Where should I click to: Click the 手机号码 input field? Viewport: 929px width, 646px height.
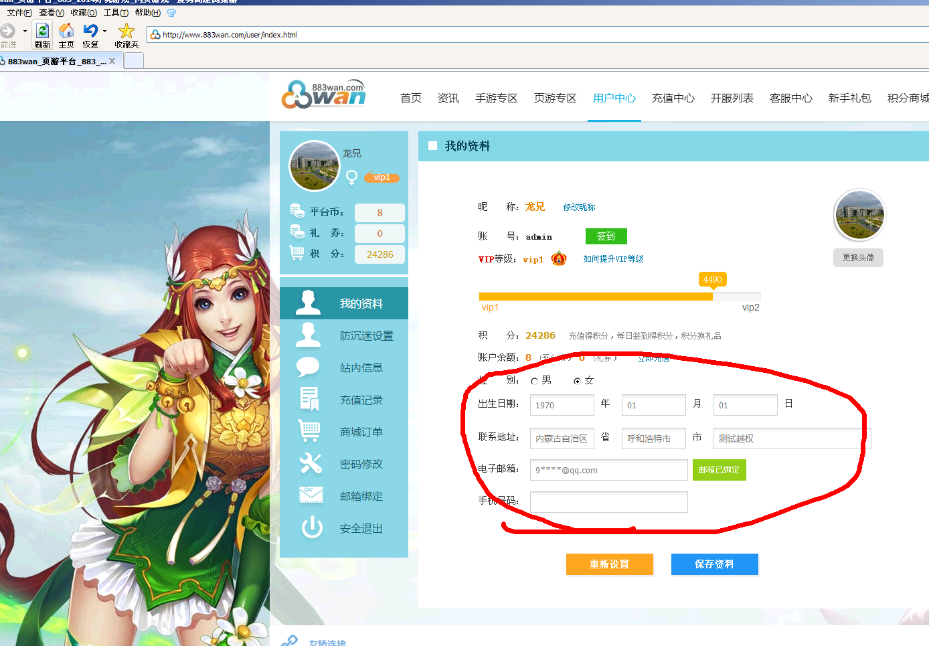[609, 502]
